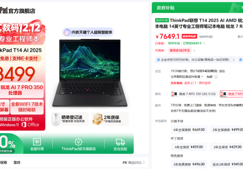Switch to the 保障 tab
The width and height of the screenshot is (243, 169).
pyautogui.click(x=3, y=162)
